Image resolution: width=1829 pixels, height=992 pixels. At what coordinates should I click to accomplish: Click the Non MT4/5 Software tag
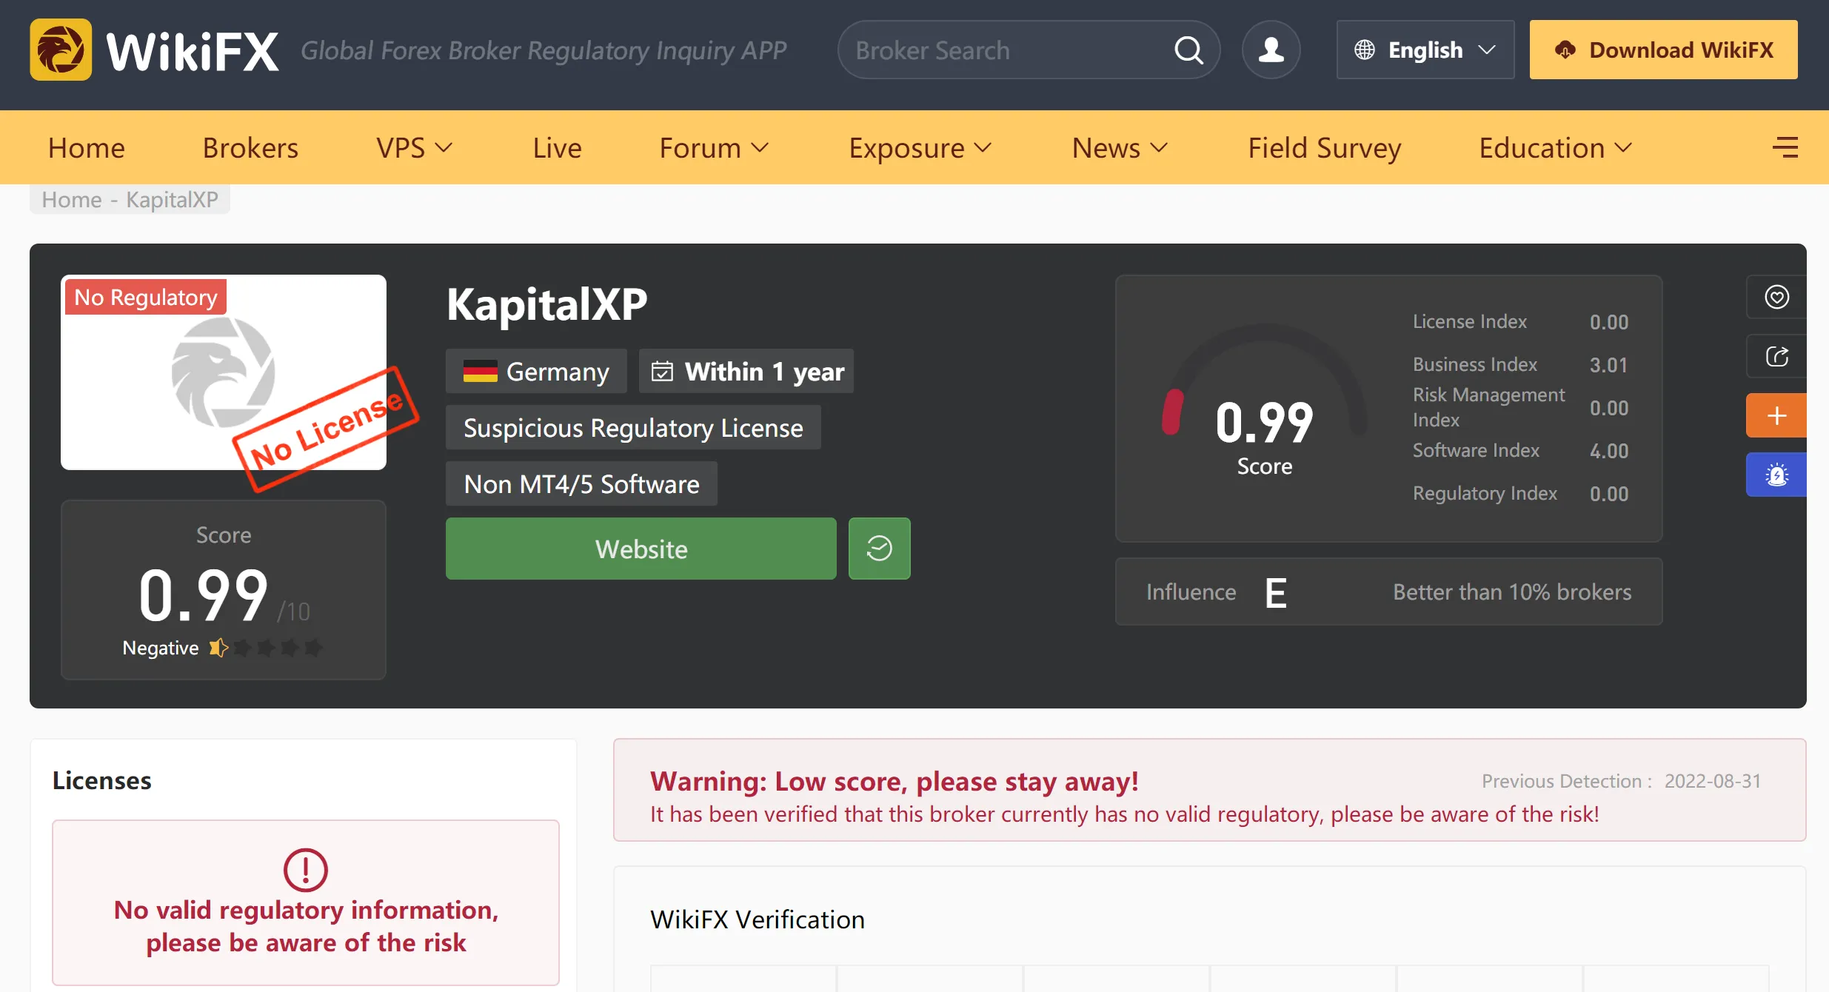581,483
